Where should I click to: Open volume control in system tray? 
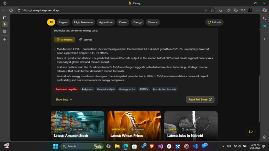pyautogui.click(x=240, y=146)
